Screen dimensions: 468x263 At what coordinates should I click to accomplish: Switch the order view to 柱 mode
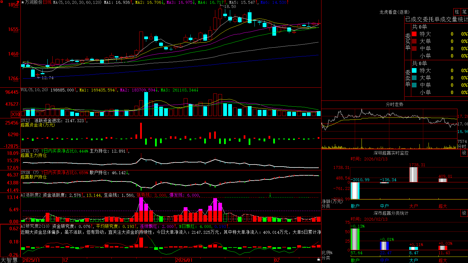(457, 12)
